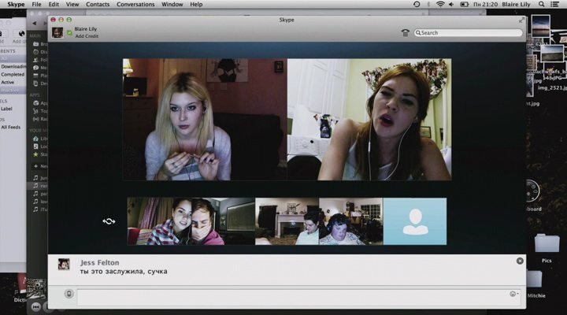Screen dimensions: 567x315
Task: Dismiss the Jess Felton message notification
Action: click(x=520, y=261)
